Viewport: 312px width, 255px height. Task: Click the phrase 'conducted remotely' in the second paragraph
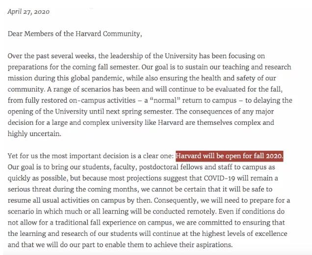tap(184, 211)
